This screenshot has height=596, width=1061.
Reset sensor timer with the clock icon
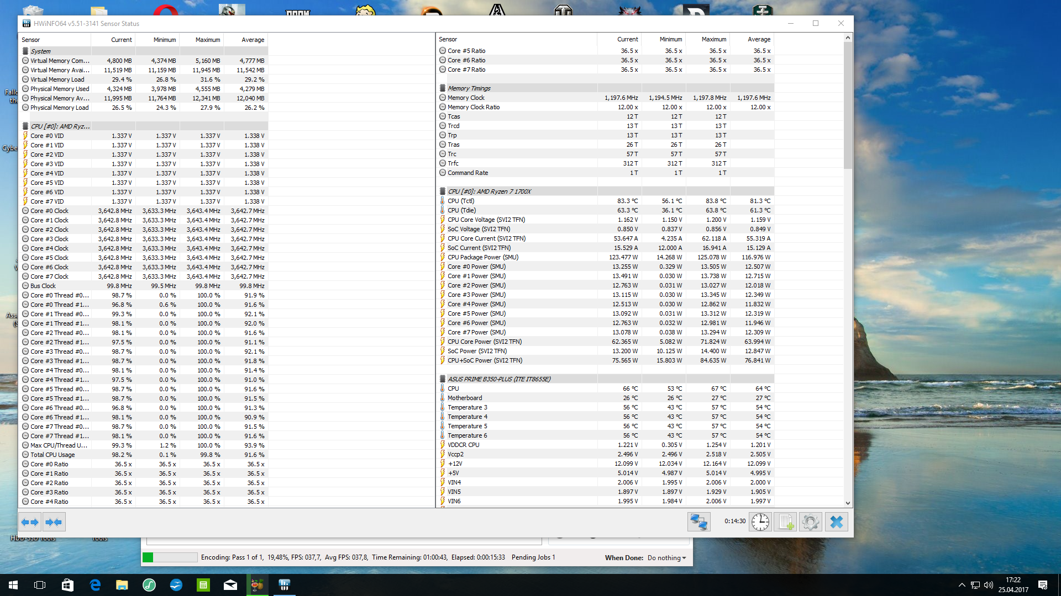pos(760,521)
